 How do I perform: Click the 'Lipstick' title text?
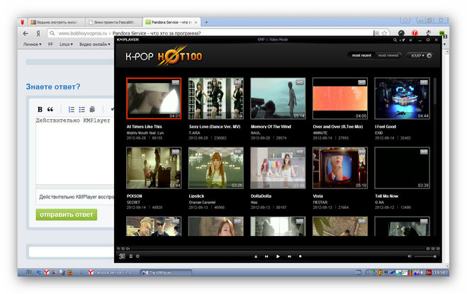pos(196,196)
